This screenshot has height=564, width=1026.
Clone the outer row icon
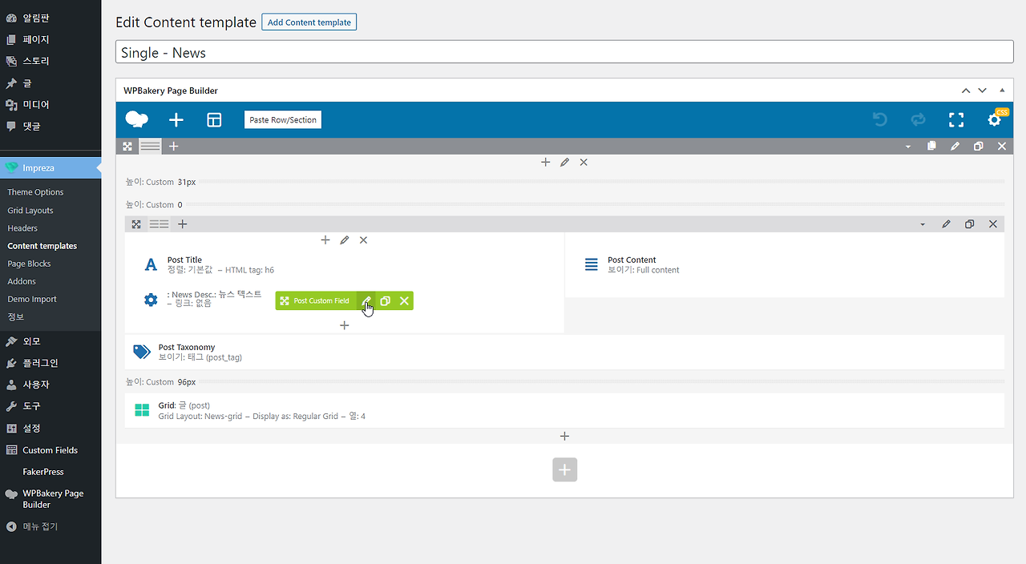point(978,146)
